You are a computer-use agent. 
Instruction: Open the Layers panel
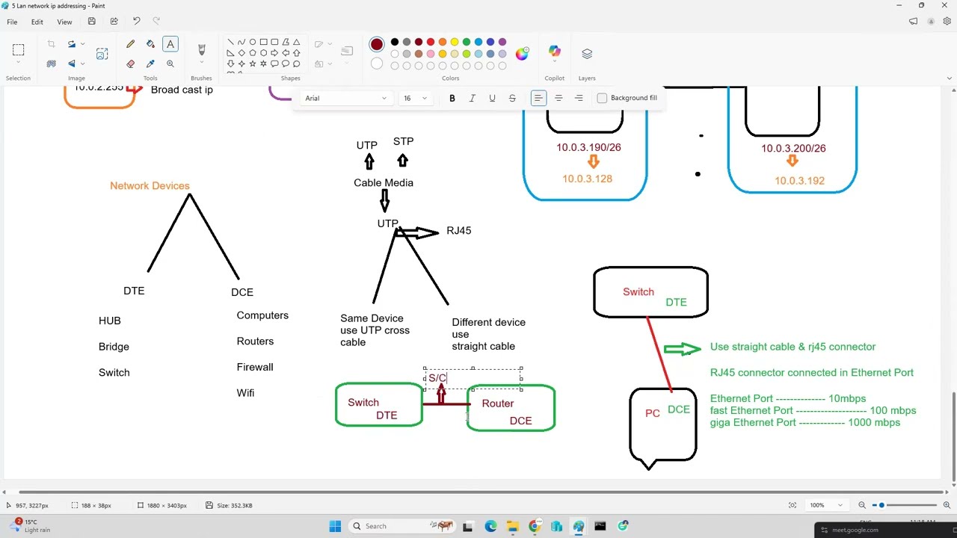click(587, 54)
